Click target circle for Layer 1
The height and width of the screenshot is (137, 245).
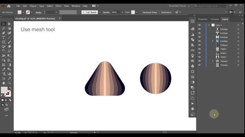238,25
